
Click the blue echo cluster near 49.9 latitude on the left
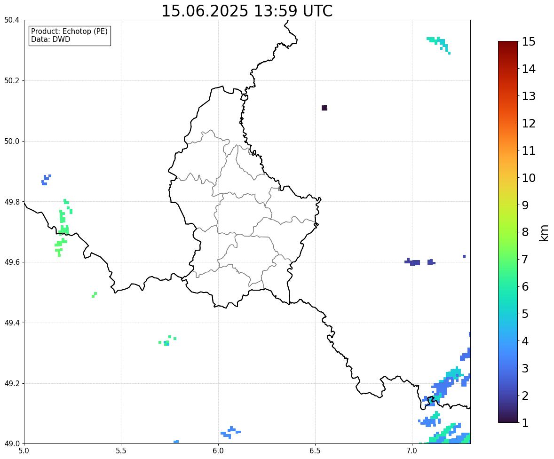coord(45,180)
